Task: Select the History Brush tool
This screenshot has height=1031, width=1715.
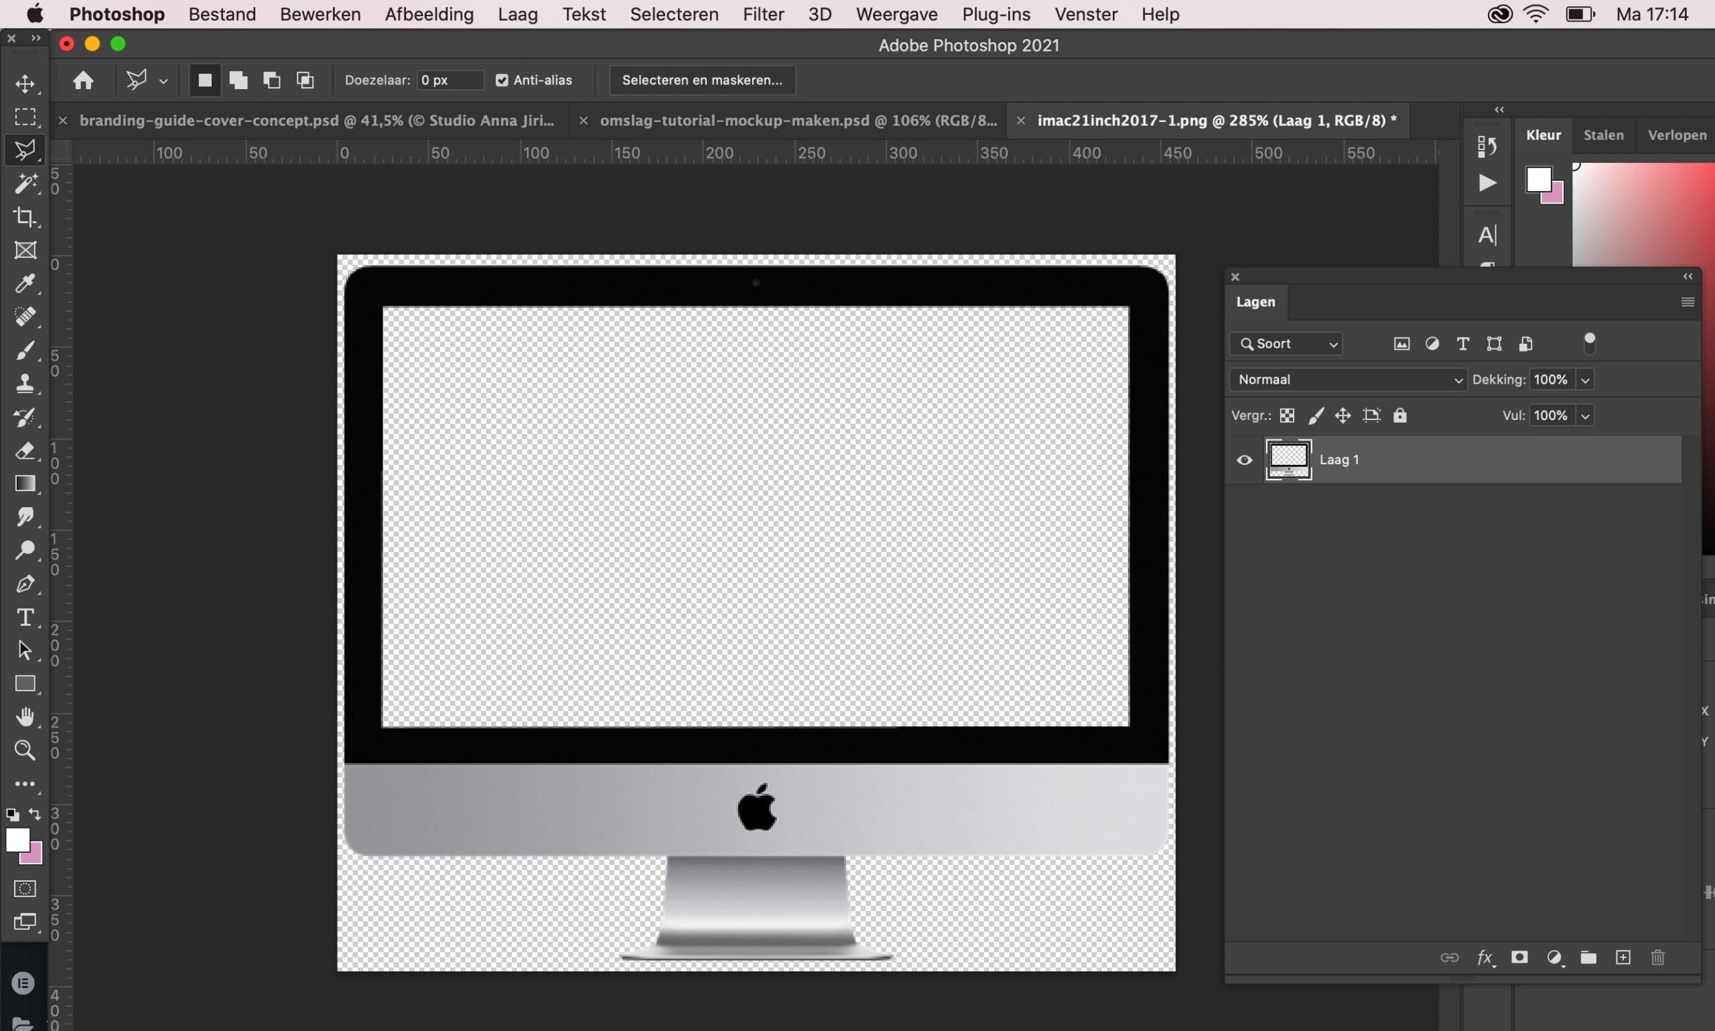Action: pyautogui.click(x=25, y=417)
